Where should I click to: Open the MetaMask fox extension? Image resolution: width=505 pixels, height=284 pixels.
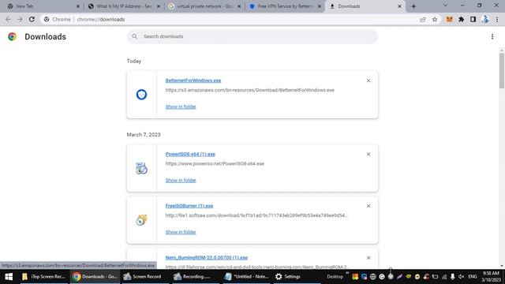tap(449, 19)
